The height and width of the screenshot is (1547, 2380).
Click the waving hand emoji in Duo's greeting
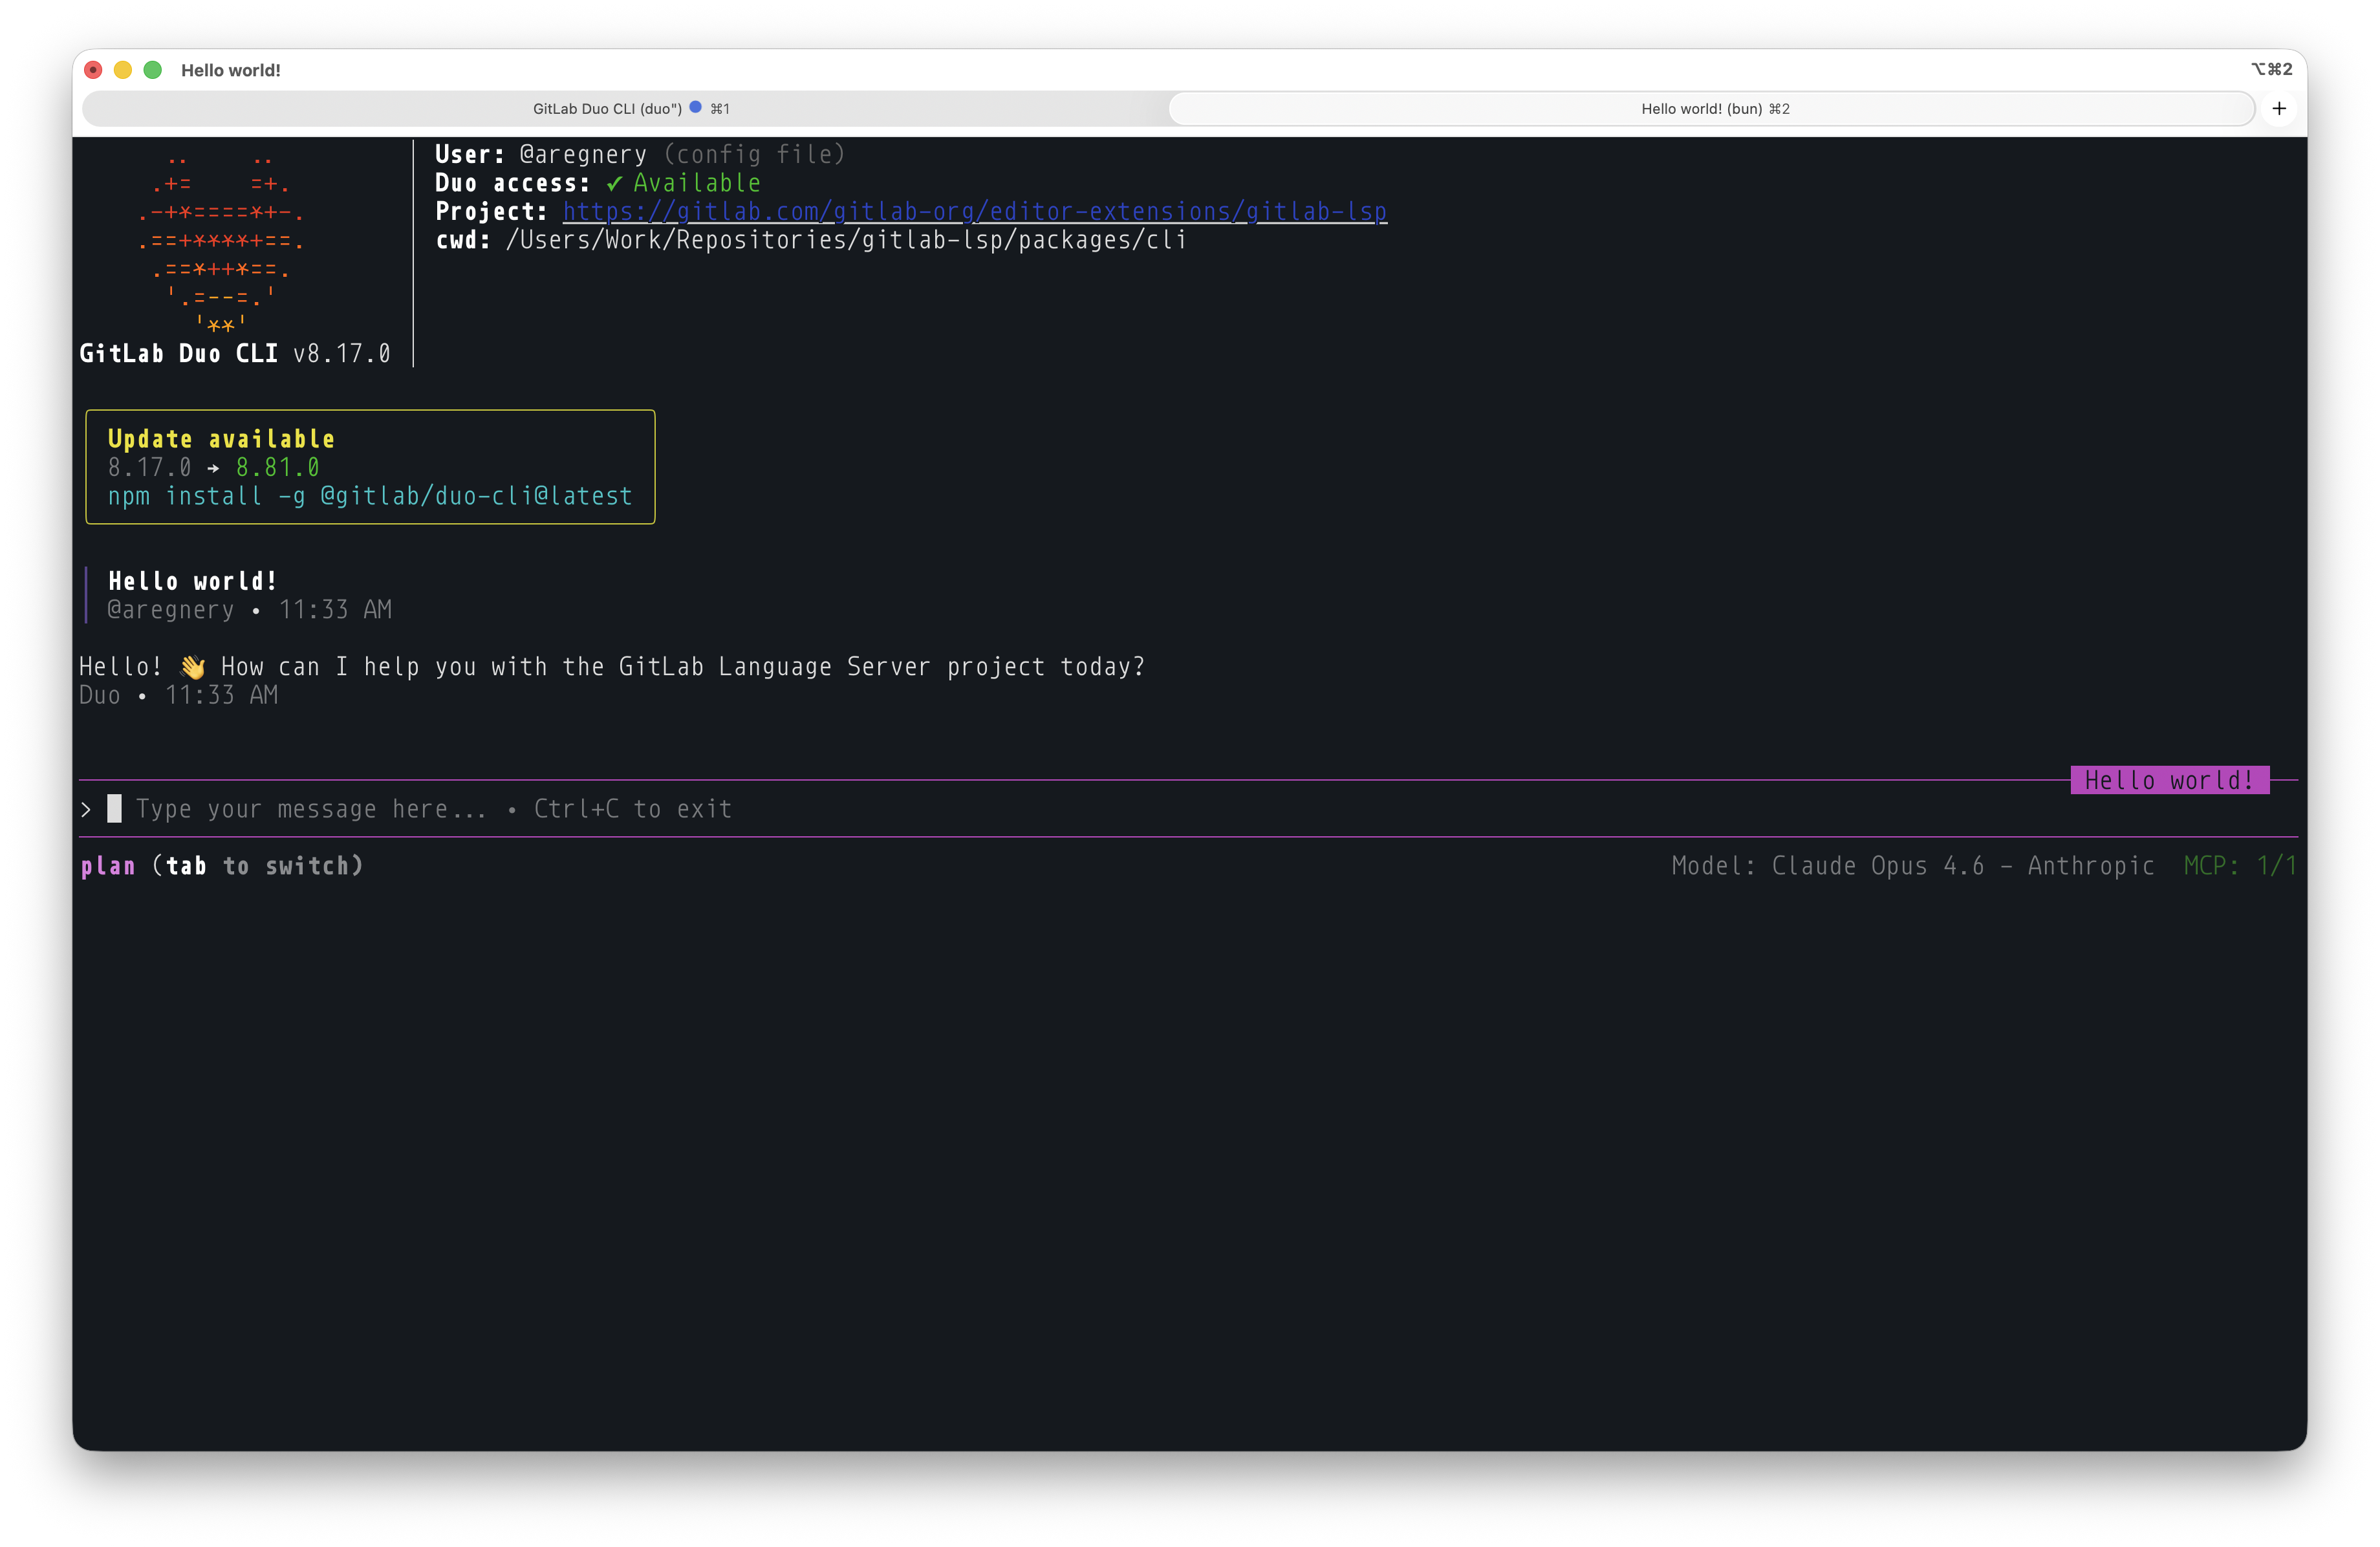(193, 665)
